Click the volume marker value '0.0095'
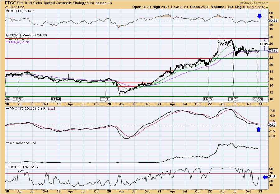Viewport: 280px width, 194px height. tap(18, 99)
